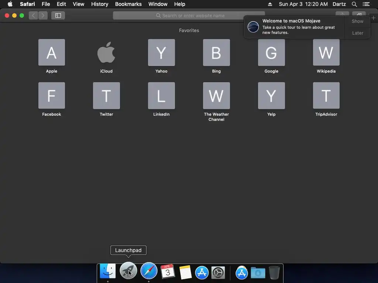
Task: Open the Wikipedia favorite tile
Action: 326,52
